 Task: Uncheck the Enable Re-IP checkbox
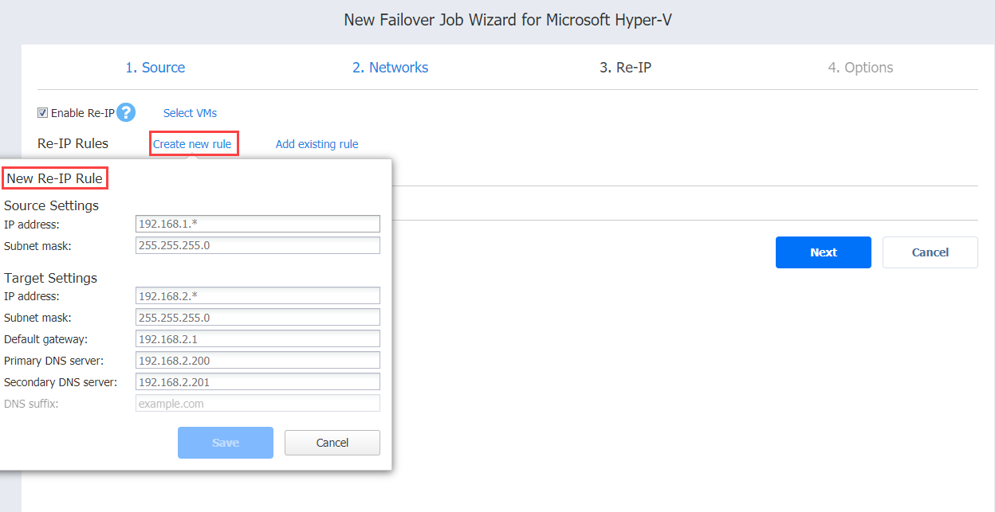tap(42, 113)
